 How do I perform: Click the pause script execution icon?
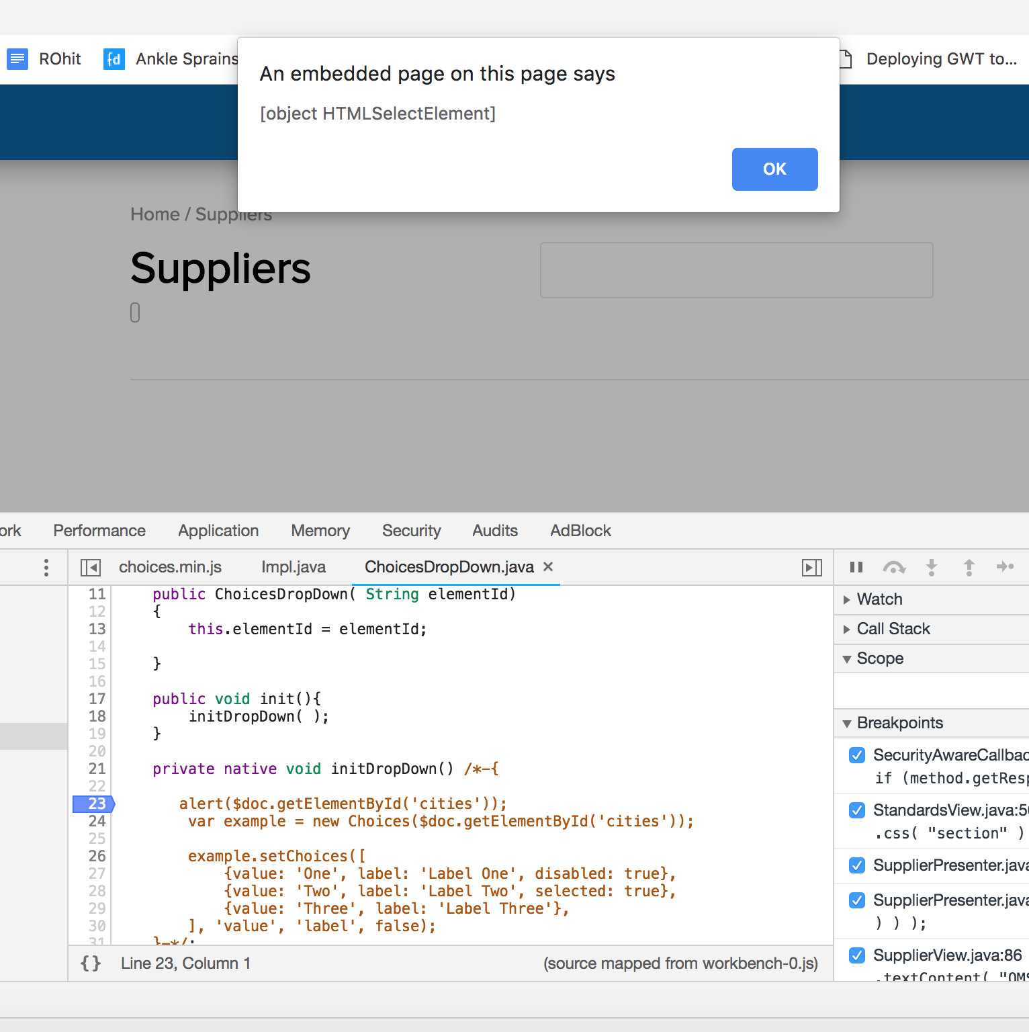tap(856, 568)
